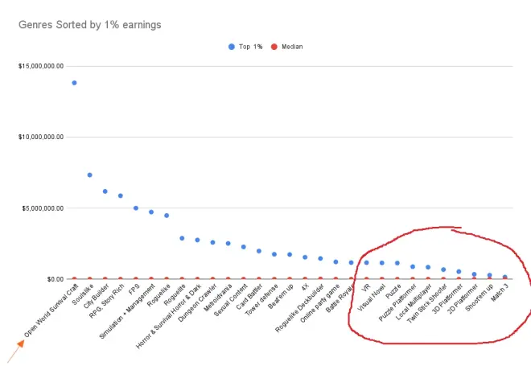
Task: Select the Top 1% legend label
Action: coord(251,47)
